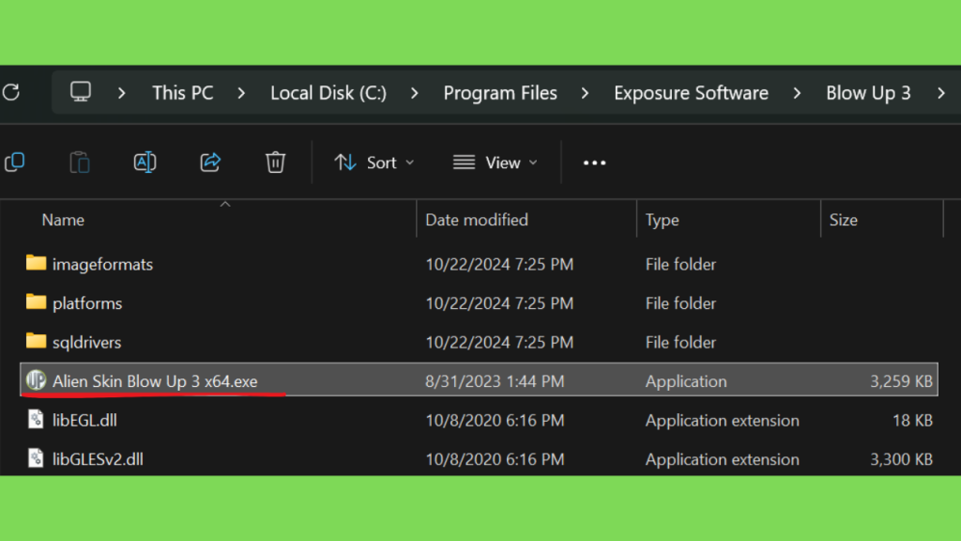Click the imageformats folder icon
The width and height of the screenshot is (961, 541).
[x=37, y=263]
